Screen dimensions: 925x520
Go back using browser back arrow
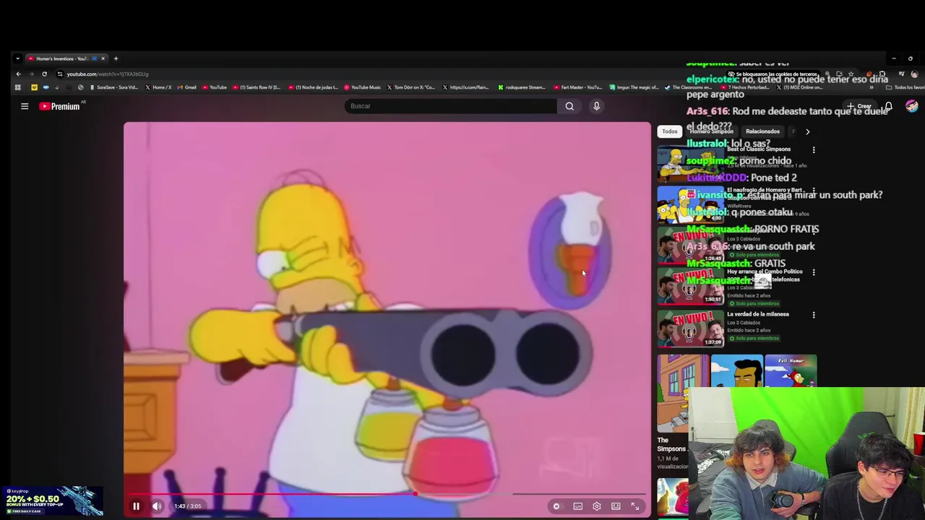(x=18, y=74)
